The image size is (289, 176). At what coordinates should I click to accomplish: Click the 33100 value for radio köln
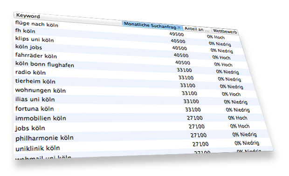pyautogui.click(x=186, y=78)
